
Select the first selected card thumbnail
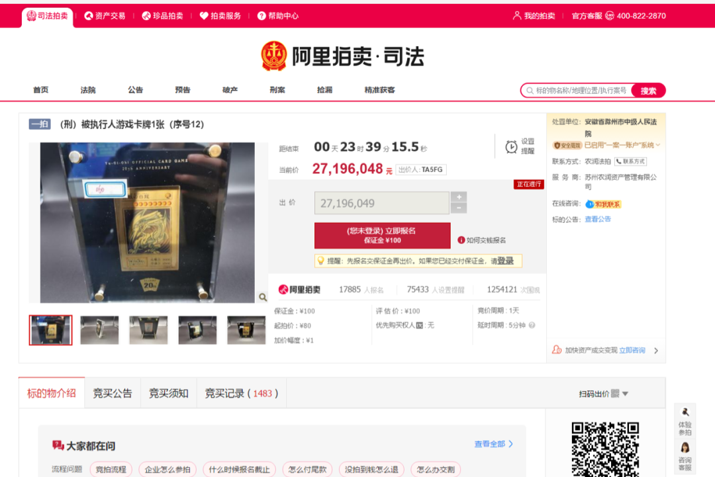pyautogui.click(x=50, y=330)
